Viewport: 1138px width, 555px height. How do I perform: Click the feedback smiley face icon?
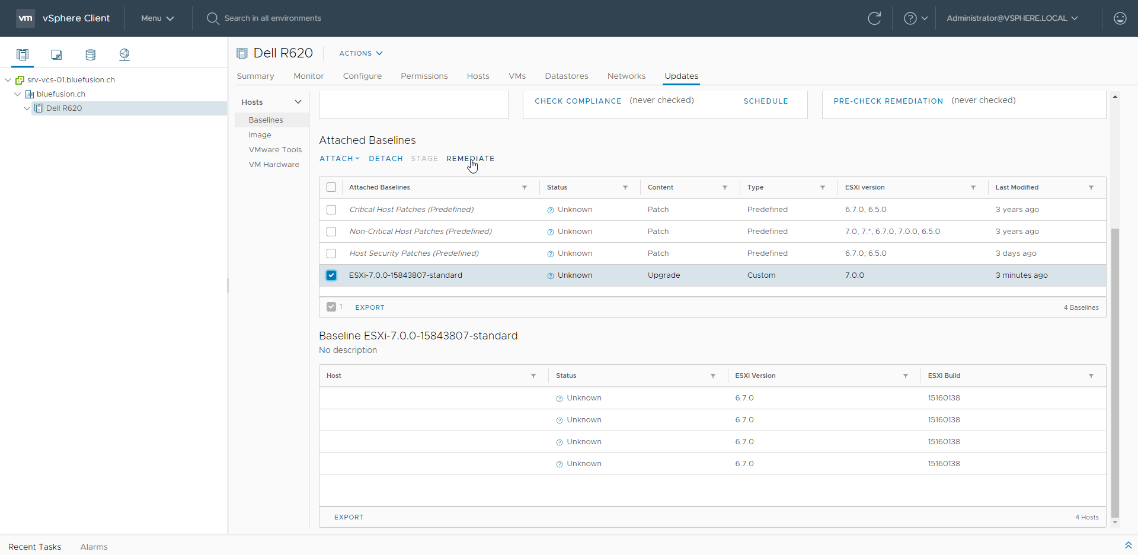(1120, 18)
